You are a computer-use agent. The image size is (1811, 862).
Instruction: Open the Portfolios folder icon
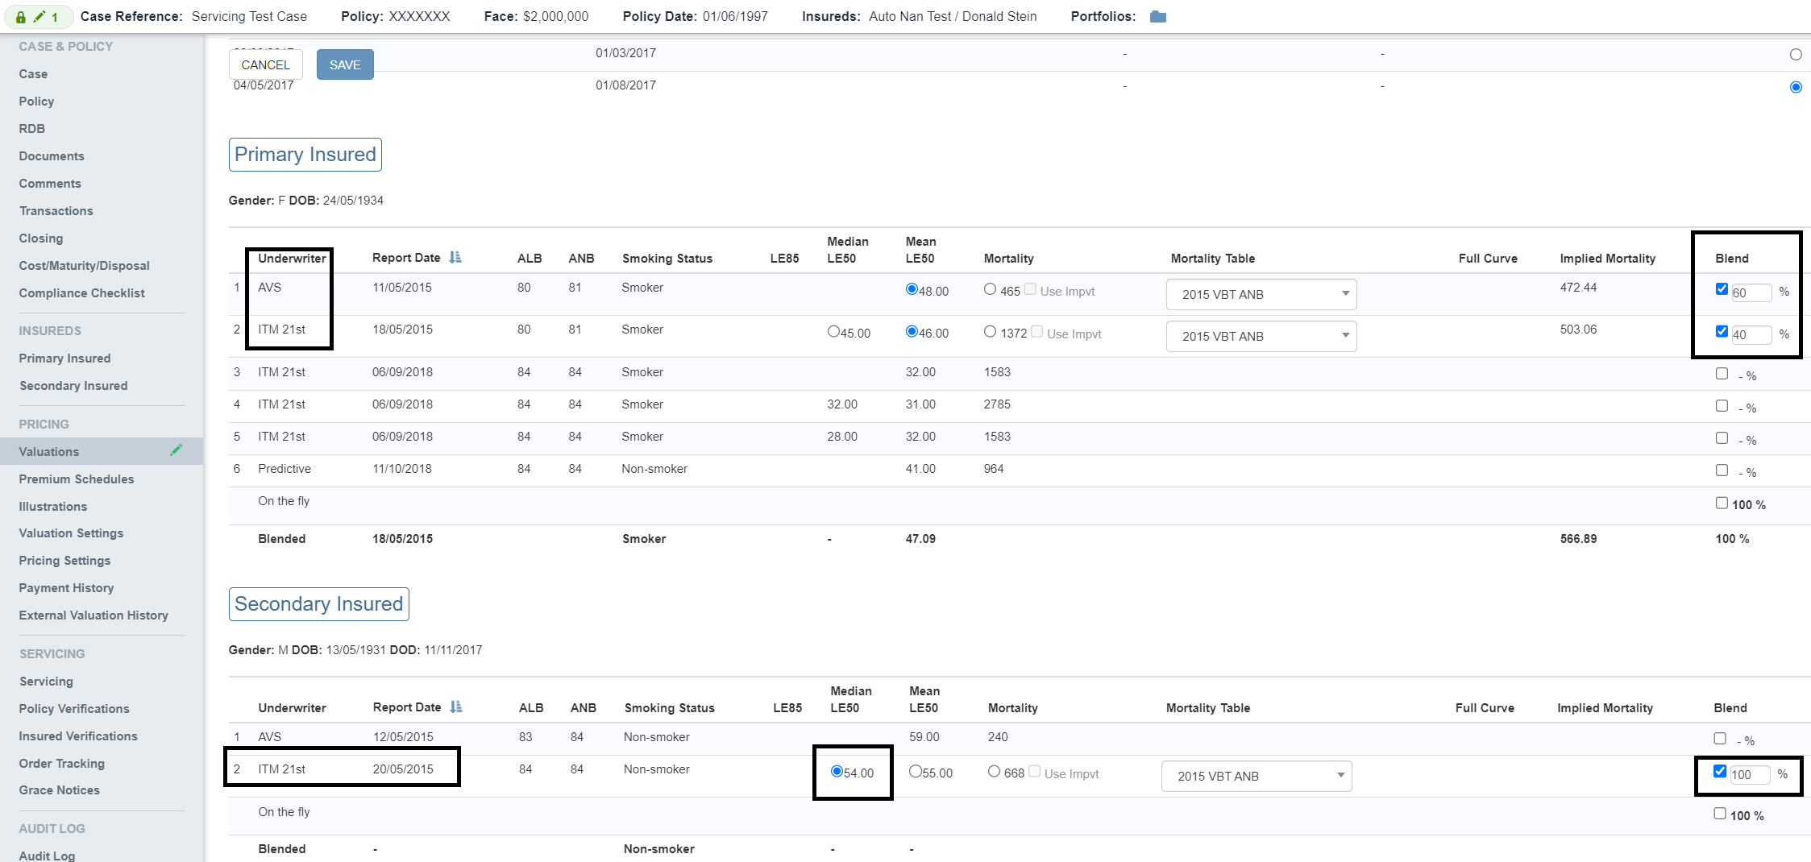click(x=1157, y=17)
